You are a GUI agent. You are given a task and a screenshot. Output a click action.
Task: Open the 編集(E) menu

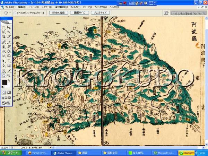click(22, 7)
